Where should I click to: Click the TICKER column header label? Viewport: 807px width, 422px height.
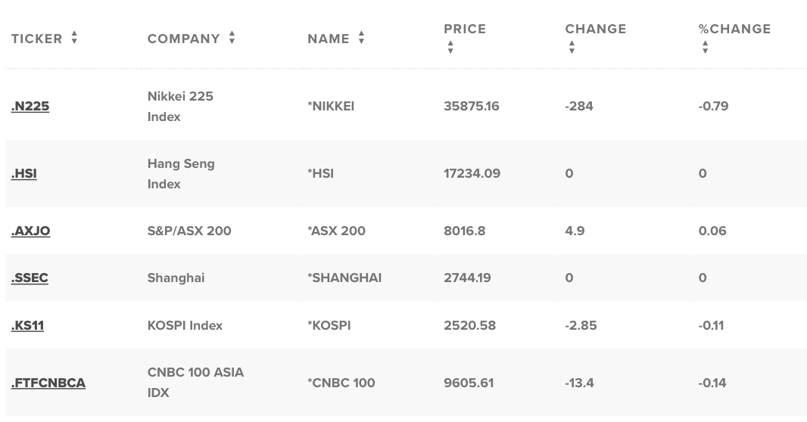click(x=36, y=39)
